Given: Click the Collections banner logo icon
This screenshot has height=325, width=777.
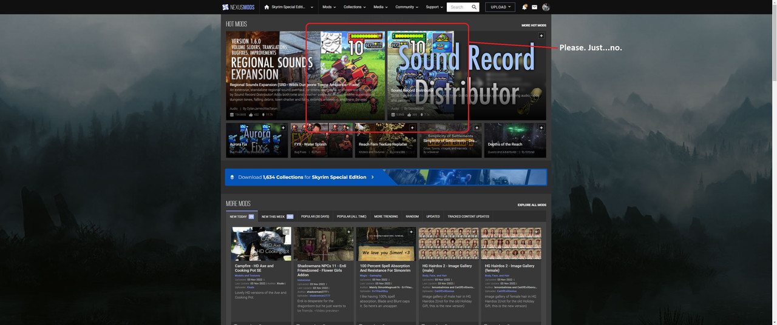Looking at the screenshot, I should (232, 177).
